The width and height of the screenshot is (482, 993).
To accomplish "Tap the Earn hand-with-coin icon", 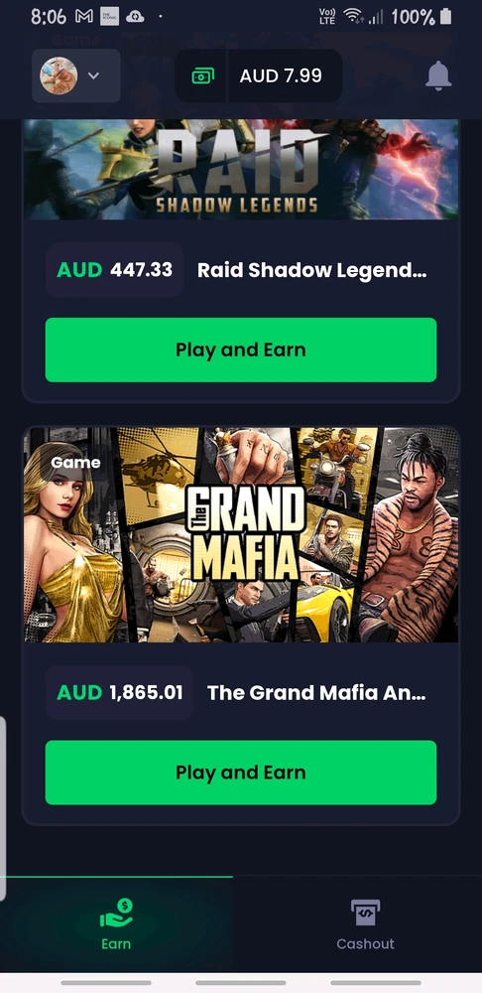I will [116, 914].
